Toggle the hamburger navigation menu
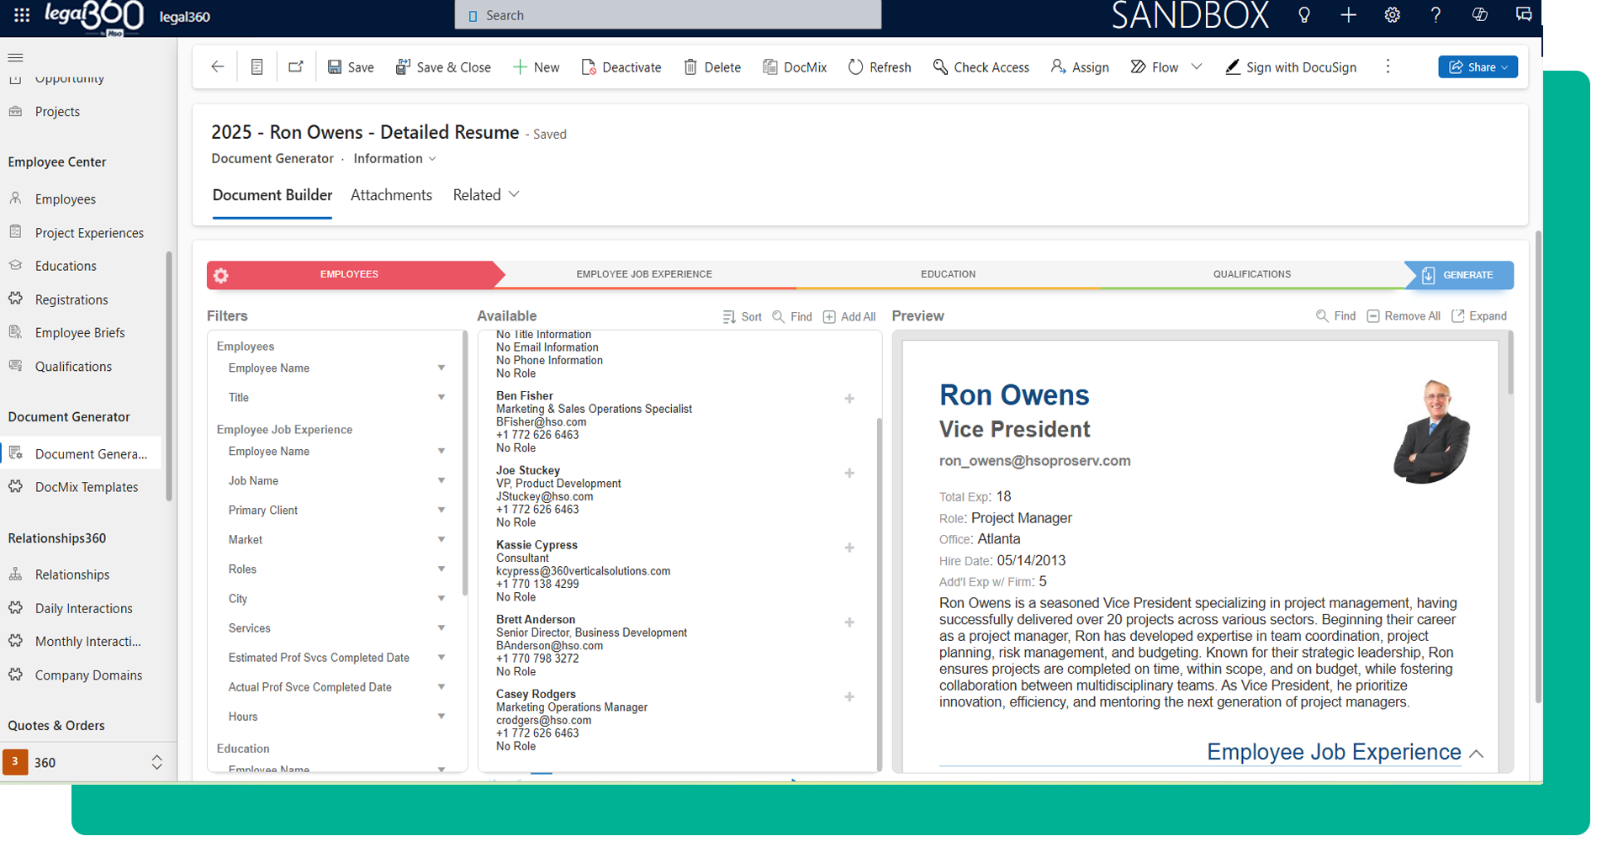This screenshot has height=868, width=1602. pos(15,57)
